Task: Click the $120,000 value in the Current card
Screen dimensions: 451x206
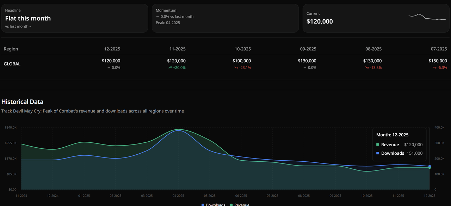Action: pos(320,21)
